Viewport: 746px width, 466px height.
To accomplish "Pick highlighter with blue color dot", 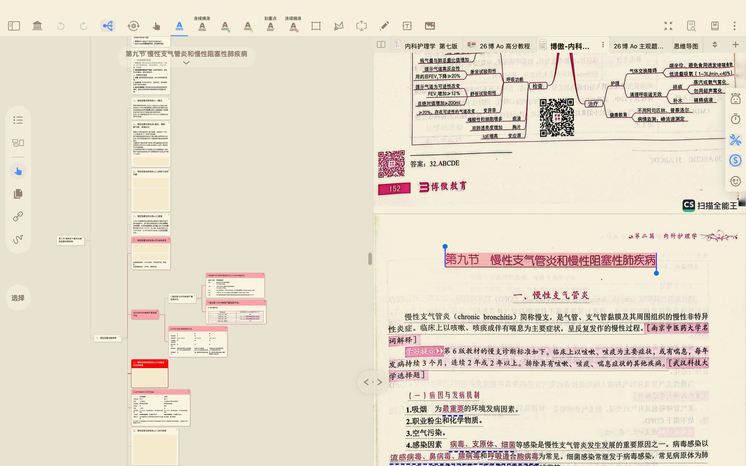I will tap(225, 26).
